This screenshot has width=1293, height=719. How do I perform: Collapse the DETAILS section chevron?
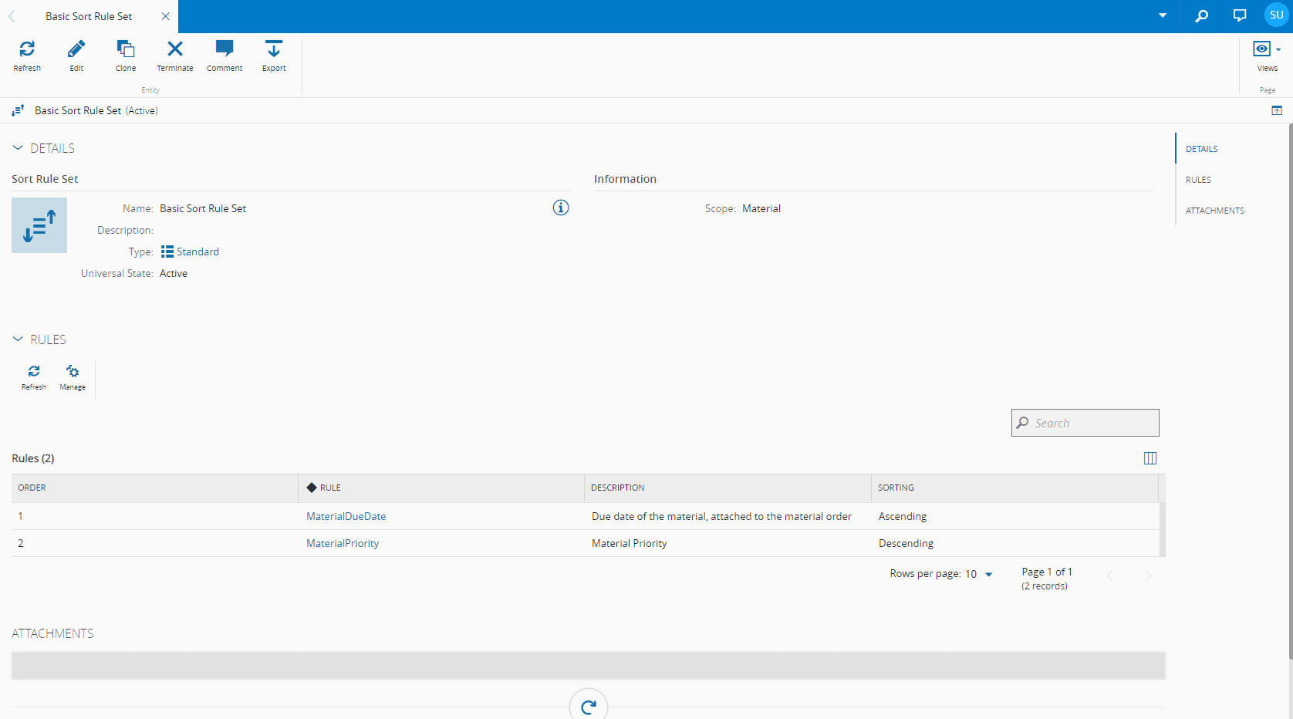pos(18,147)
